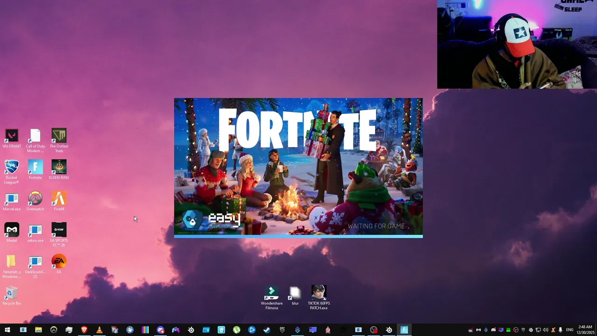This screenshot has width=597, height=336.
Task: Click the Overwatch icon in the taskbar
Action: (54, 330)
